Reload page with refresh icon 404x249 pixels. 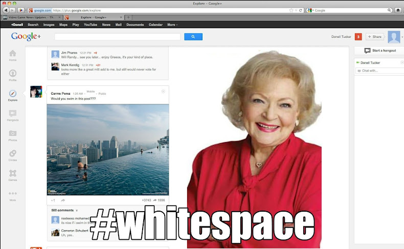point(300,10)
